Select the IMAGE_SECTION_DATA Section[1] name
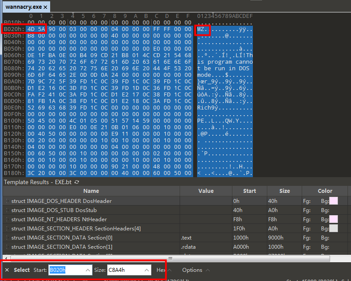Image resolution: width=351 pixels, height=281 pixels. click(62, 247)
